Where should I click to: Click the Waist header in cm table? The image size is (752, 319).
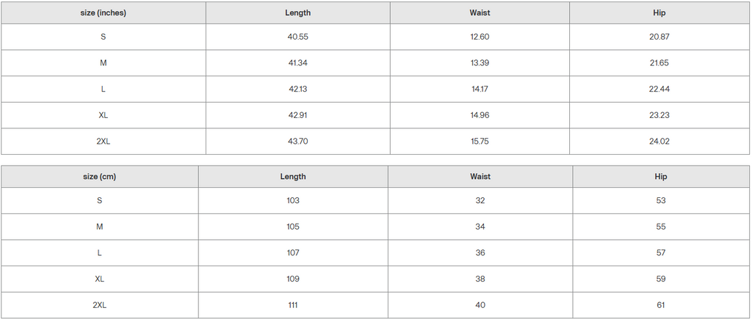pyautogui.click(x=480, y=176)
